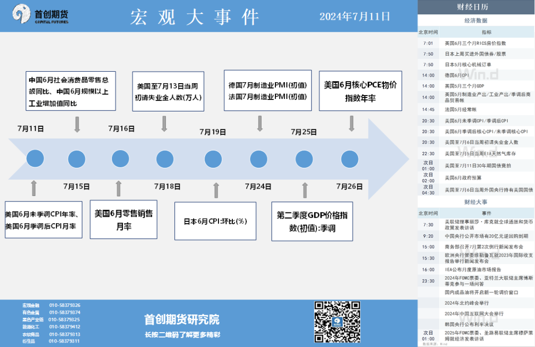This screenshot has width=535, height=347.
Task: Select the 美国6月未季调CPI/季调后CPI row
Action: pos(476,121)
